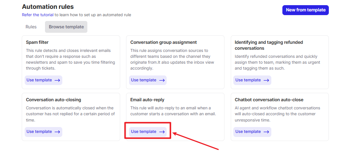Open the Refer the tutorial link
The width and height of the screenshot is (362, 155).
pos(38,15)
